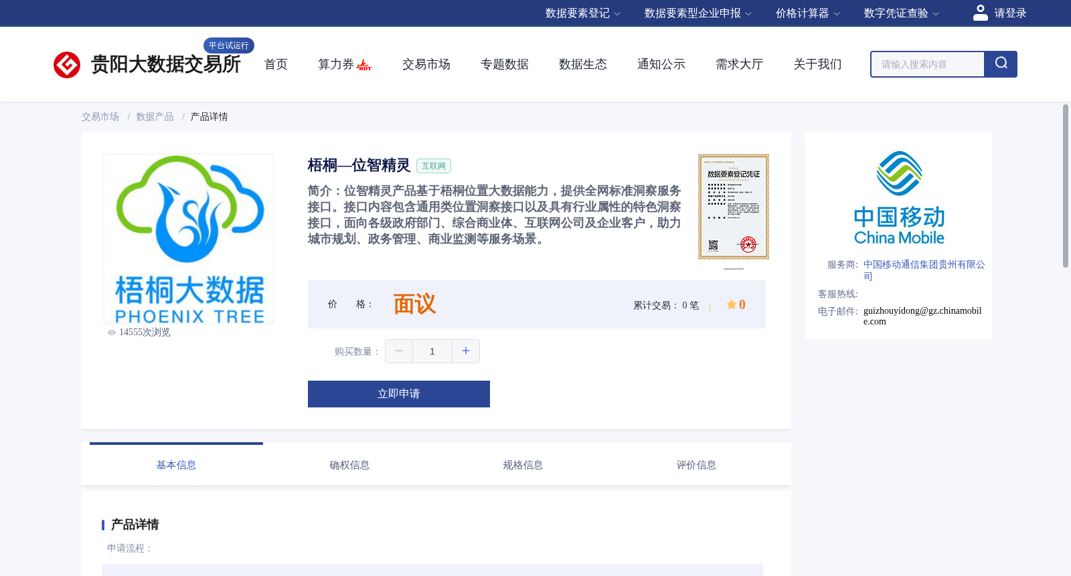Open the 需求大厅 menu item

740,64
